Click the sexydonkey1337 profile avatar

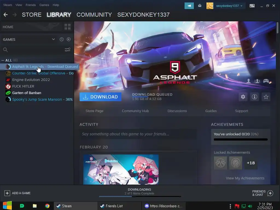coord(210,6)
